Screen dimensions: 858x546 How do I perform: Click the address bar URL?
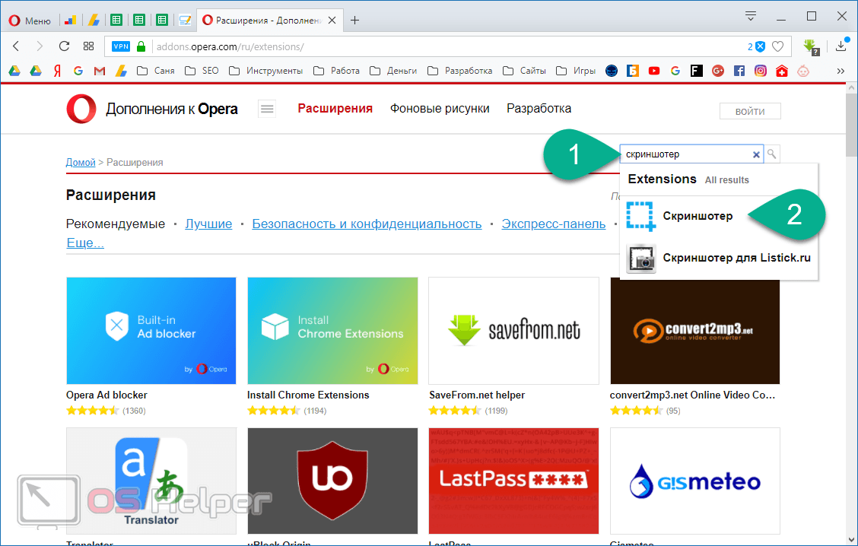[230, 46]
